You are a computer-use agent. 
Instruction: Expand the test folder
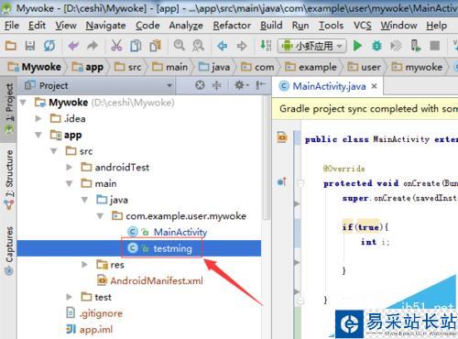pyautogui.click(x=70, y=297)
